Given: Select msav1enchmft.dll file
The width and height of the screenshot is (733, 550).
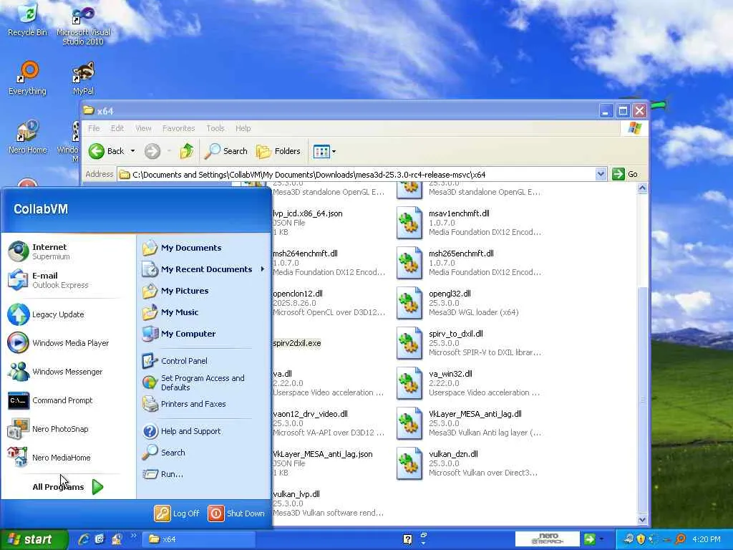Looking at the screenshot, I should tap(468, 223).
